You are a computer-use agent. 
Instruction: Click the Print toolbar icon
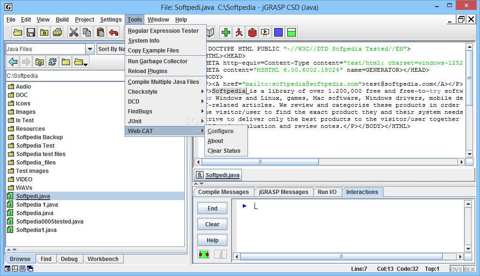click(x=58, y=32)
